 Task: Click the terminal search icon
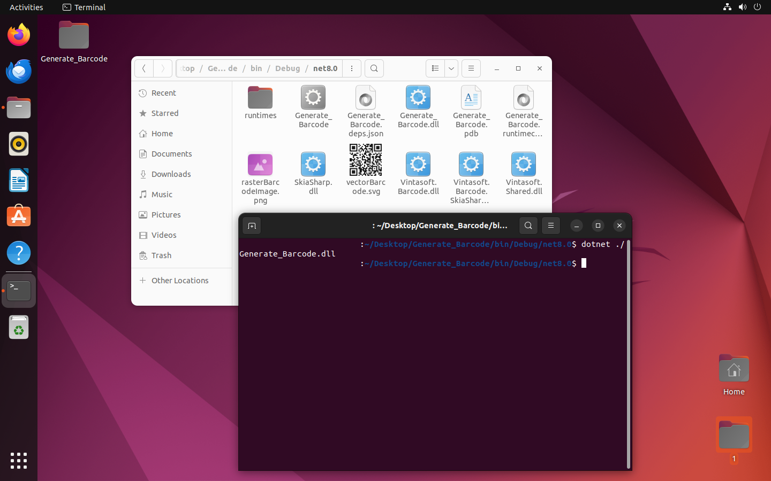[528, 226]
